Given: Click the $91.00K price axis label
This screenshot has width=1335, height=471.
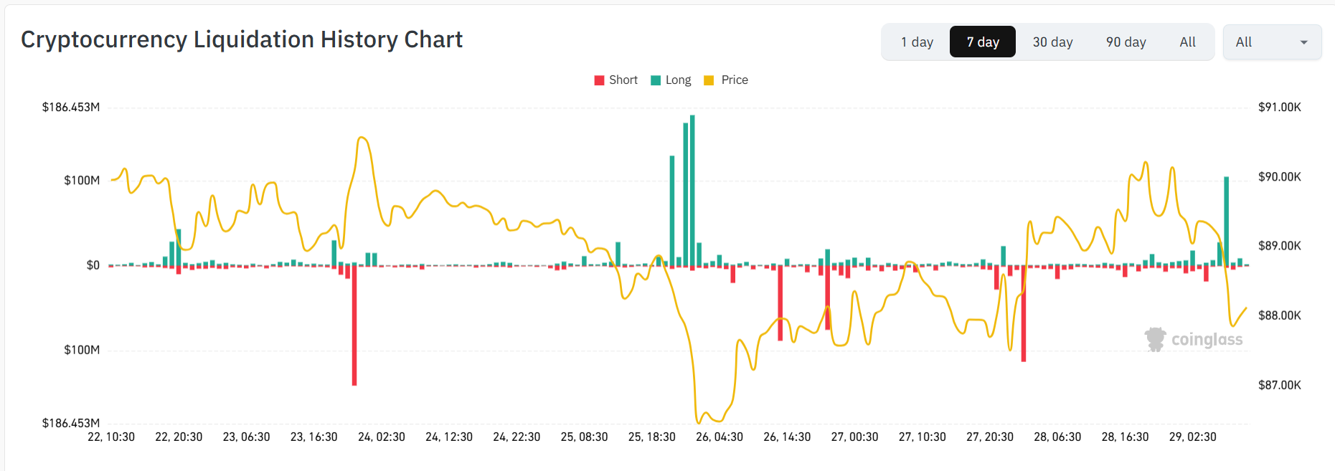Looking at the screenshot, I should (x=1280, y=107).
